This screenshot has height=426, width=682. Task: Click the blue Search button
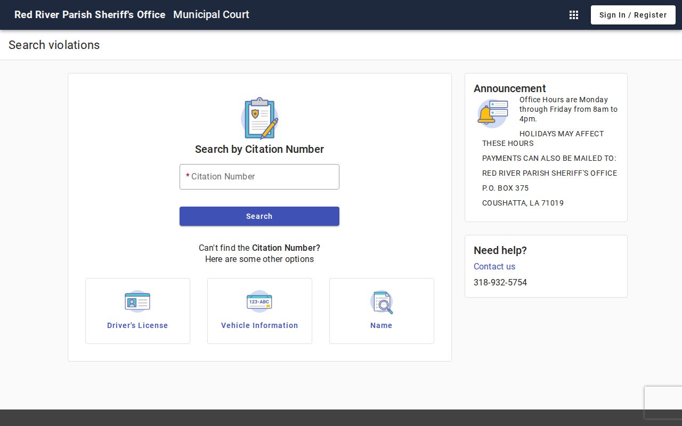pyautogui.click(x=259, y=216)
